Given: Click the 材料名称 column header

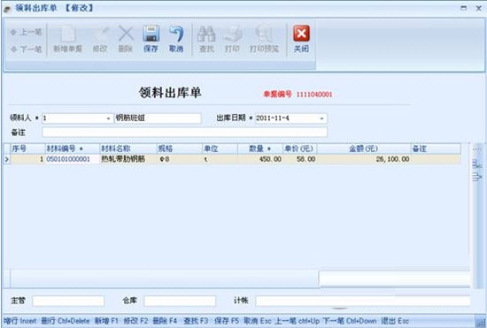Looking at the screenshot, I should 128,149.
